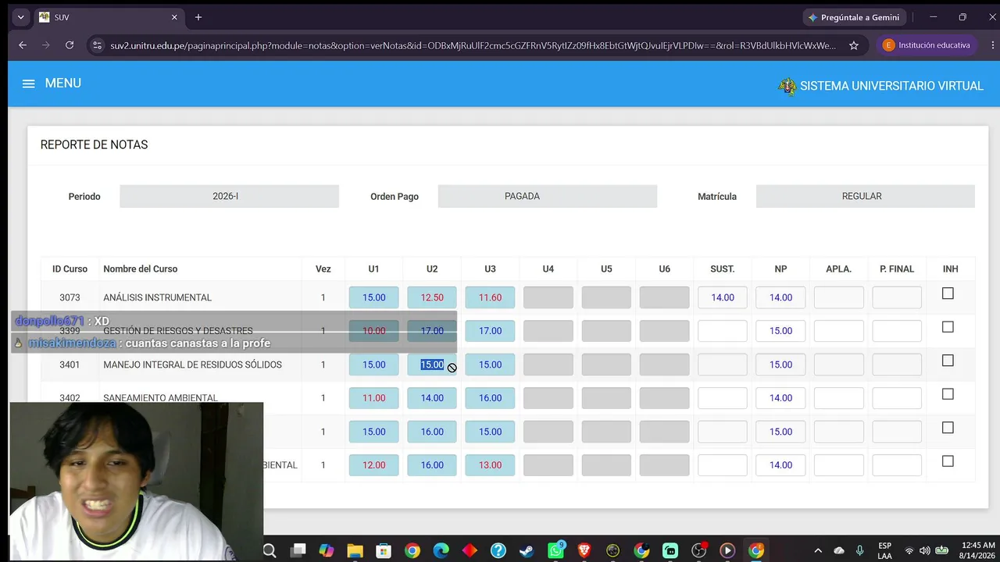
Task: Show hidden system tray icons chevron
Action: point(818,551)
